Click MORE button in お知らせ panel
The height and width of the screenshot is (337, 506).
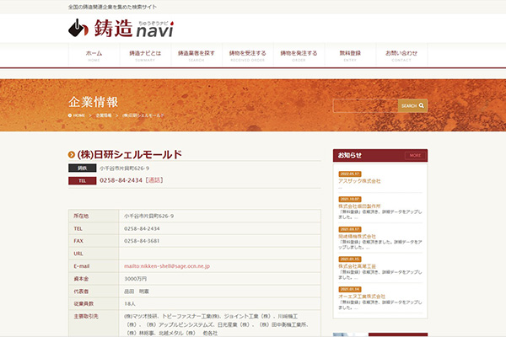(415, 156)
